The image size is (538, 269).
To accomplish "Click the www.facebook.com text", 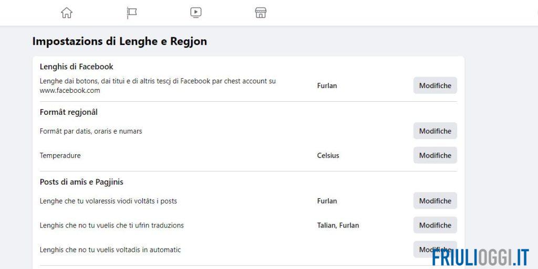I will (70, 90).
